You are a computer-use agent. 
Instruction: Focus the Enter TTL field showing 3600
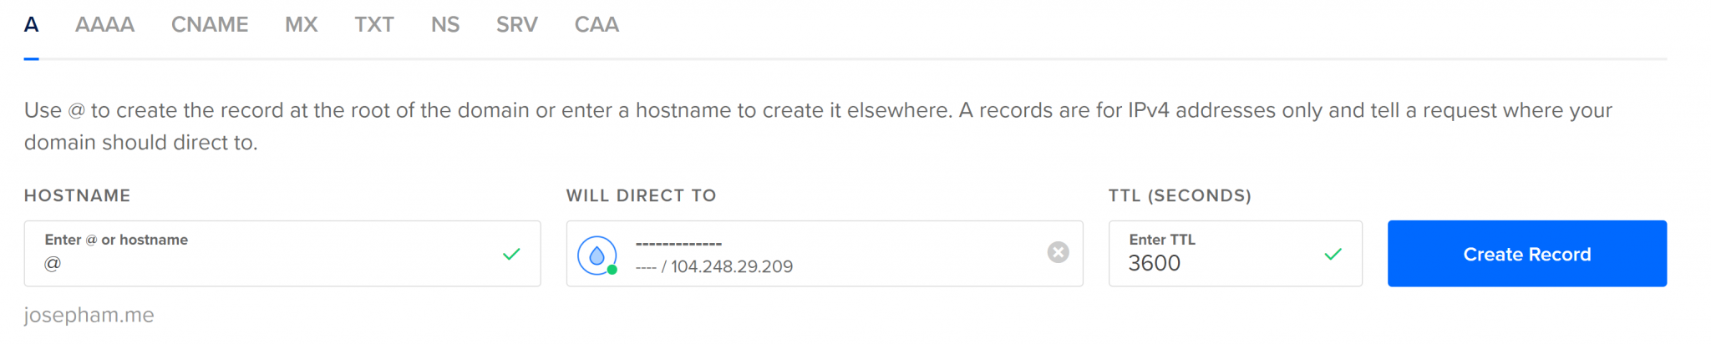[1236, 254]
